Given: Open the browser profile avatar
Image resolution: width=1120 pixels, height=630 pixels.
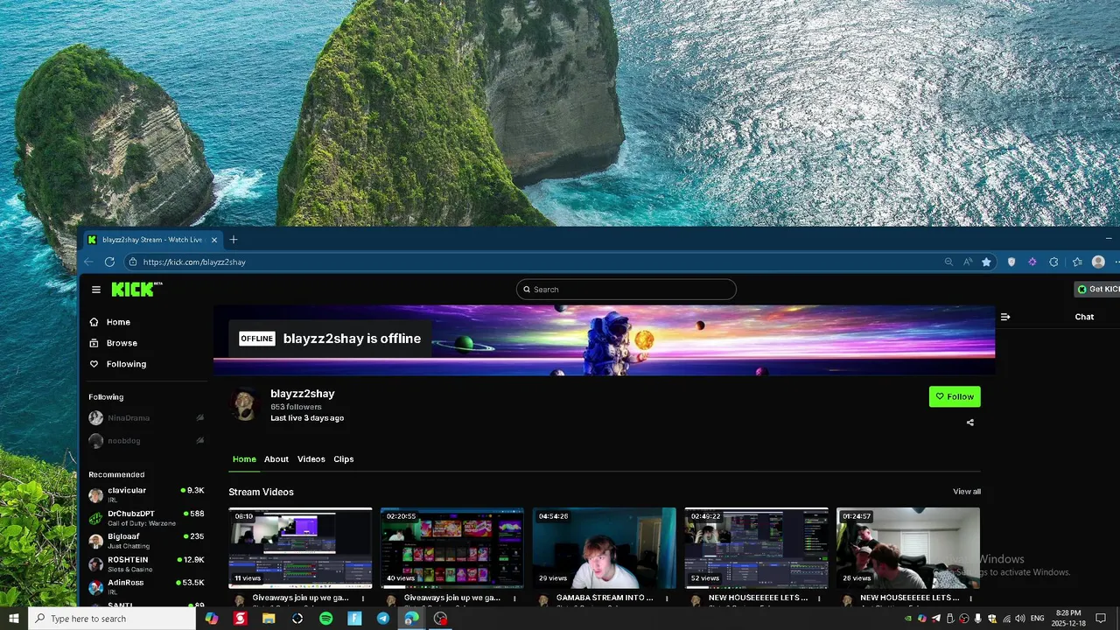Looking at the screenshot, I should (x=1098, y=262).
